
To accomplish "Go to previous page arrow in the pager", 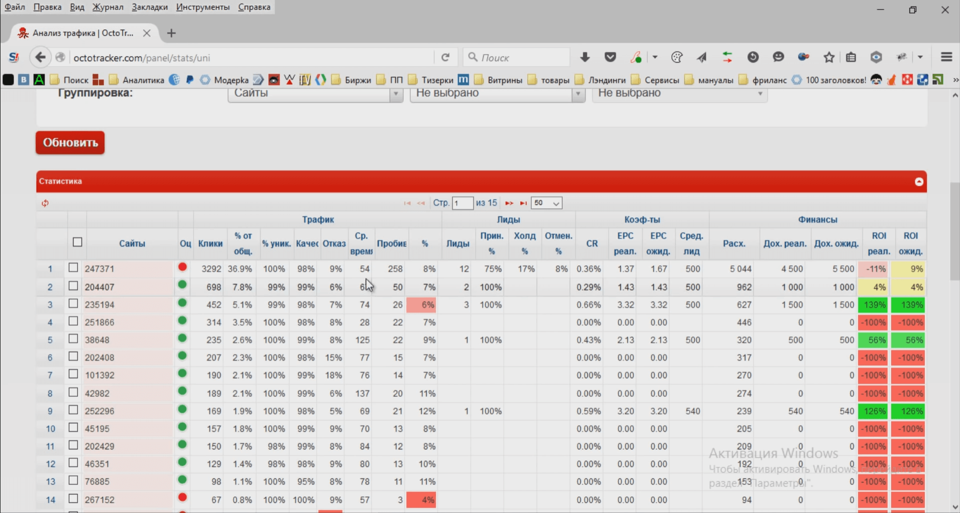I will 421,203.
